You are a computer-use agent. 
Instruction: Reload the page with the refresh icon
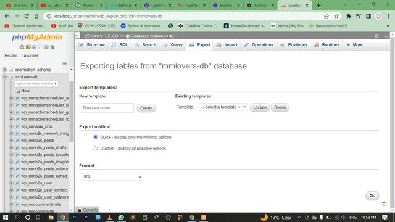27,16
